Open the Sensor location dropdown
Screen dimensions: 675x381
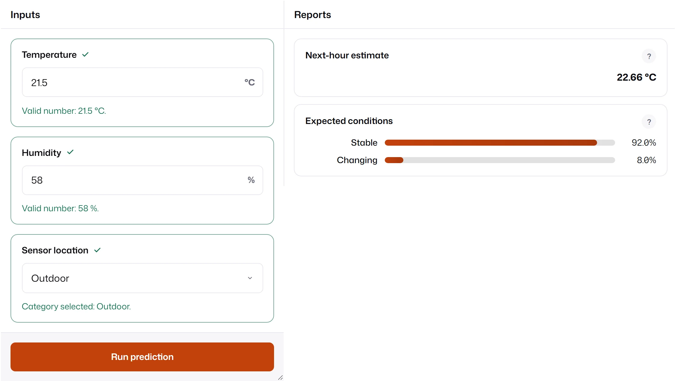(143, 278)
